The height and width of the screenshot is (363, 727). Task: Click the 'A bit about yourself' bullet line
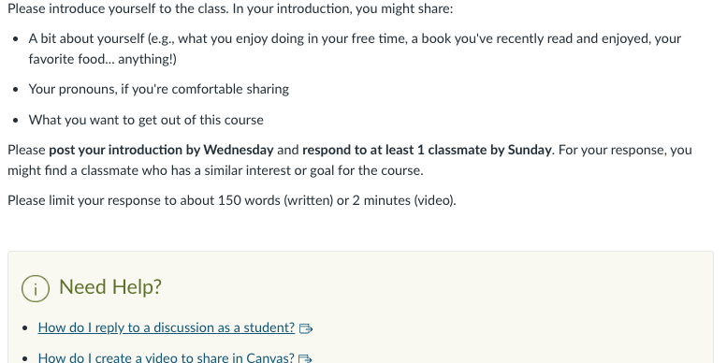[x=355, y=38]
